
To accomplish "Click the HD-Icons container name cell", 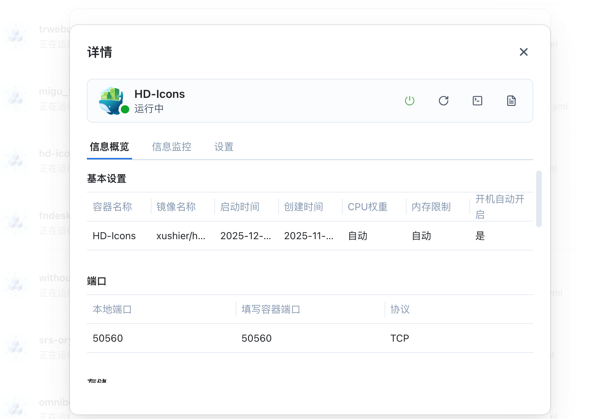I will click(x=114, y=236).
